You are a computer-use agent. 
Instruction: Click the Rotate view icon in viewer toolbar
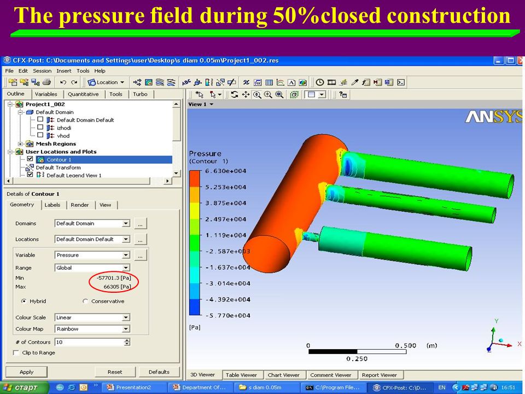click(x=235, y=95)
